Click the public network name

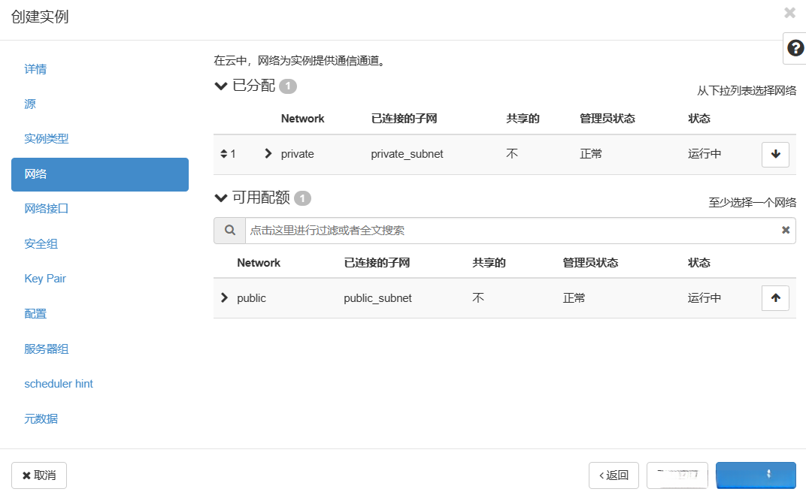point(251,298)
